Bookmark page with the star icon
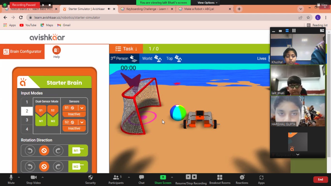331x186 pixels. [308, 18]
